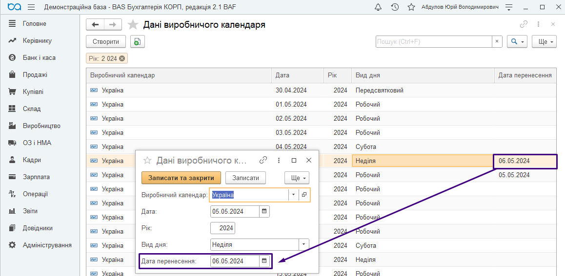
Task: Open the Банк і каса section
Action: pyautogui.click(x=39, y=57)
